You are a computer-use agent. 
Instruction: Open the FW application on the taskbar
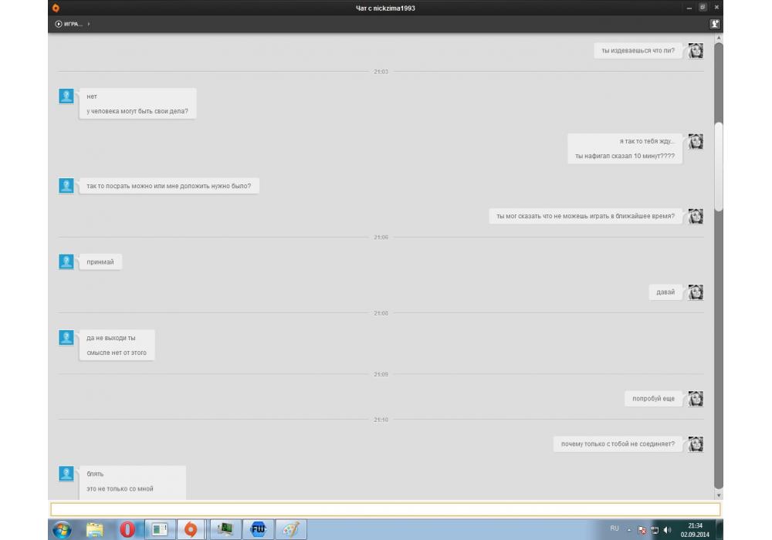point(258,529)
